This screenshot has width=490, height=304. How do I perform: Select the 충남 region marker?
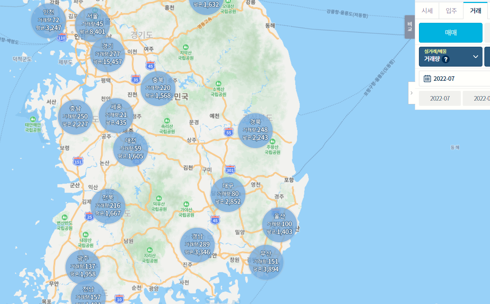point(76,116)
